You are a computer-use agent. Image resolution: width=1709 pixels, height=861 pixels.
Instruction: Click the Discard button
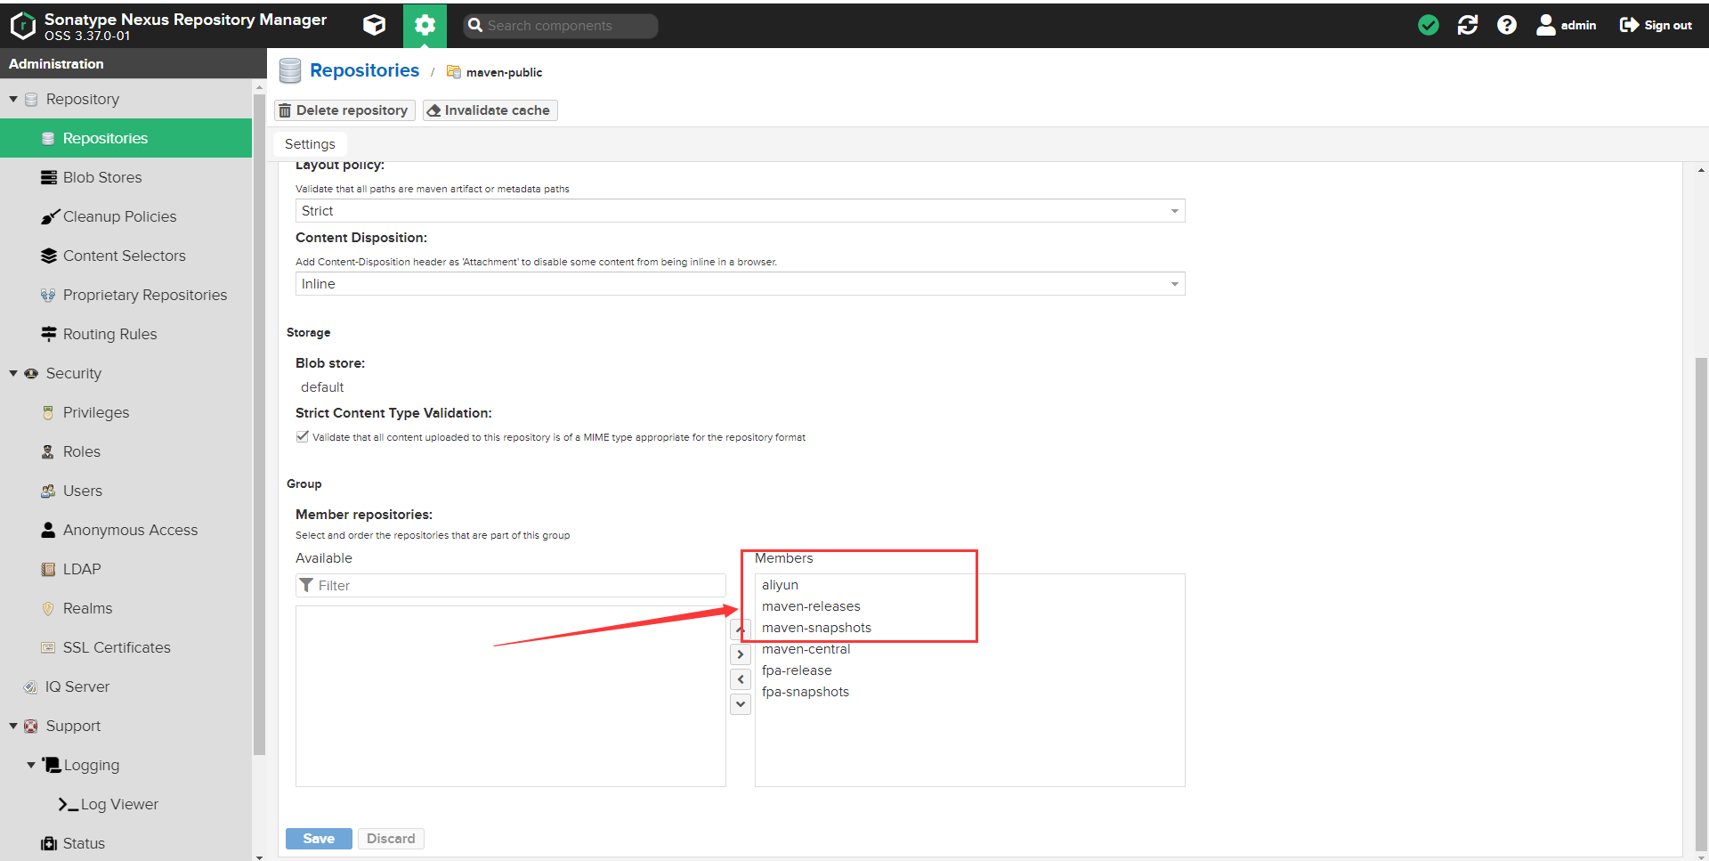tap(391, 839)
